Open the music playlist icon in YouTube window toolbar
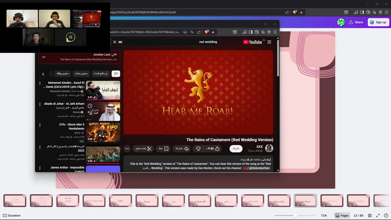 click(x=245, y=32)
